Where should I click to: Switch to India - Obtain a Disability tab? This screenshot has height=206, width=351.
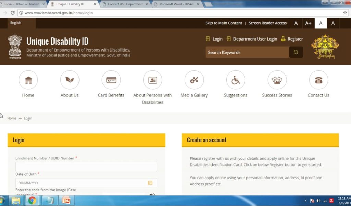tap(22, 4)
